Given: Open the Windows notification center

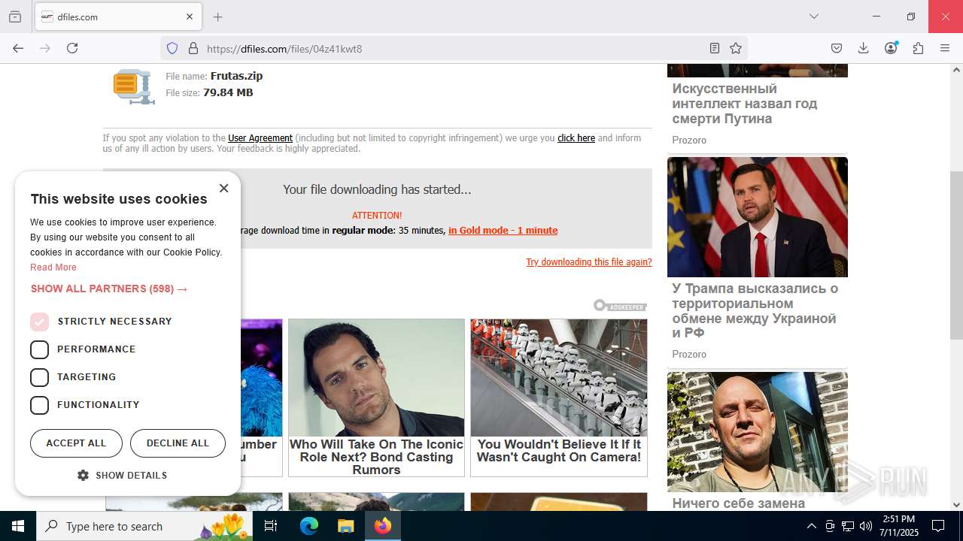Looking at the screenshot, I should click(938, 526).
